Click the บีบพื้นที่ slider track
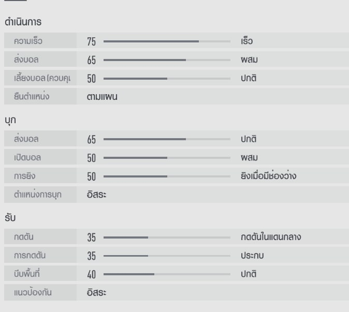The height and width of the screenshot is (312, 349). (167, 275)
